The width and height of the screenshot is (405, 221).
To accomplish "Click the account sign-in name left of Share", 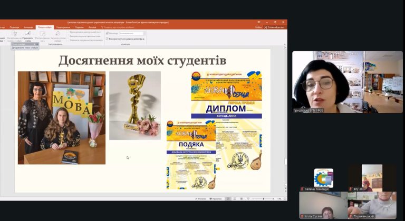I will point(258,27).
